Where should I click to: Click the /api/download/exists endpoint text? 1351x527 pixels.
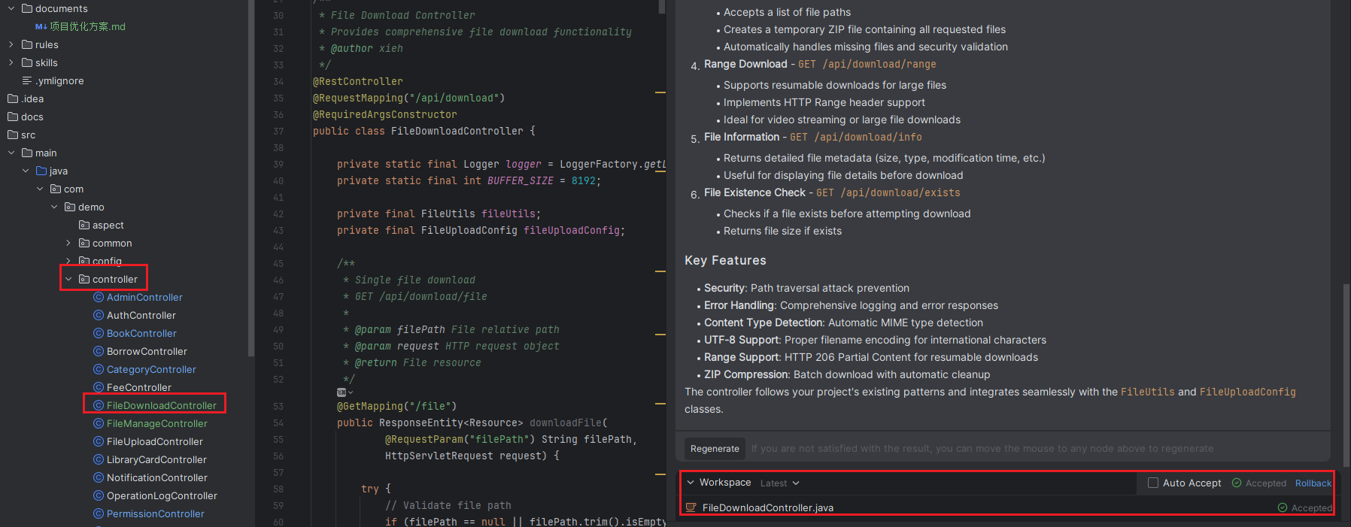click(x=900, y=192)
